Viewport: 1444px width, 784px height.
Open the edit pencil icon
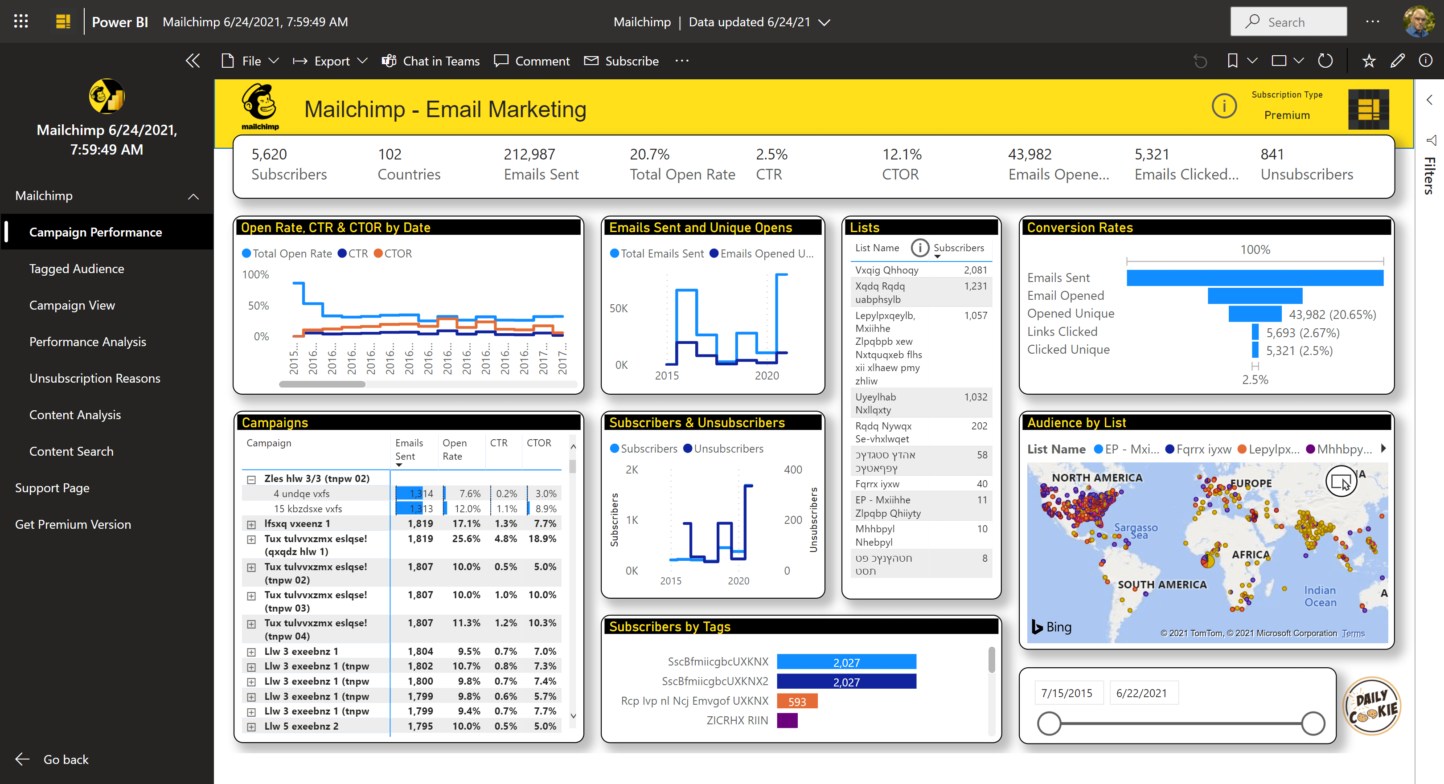[1398, 61]
